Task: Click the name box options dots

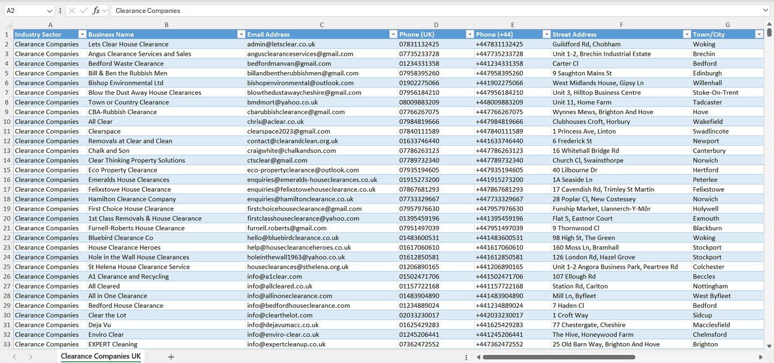Action: pos(60,11)
